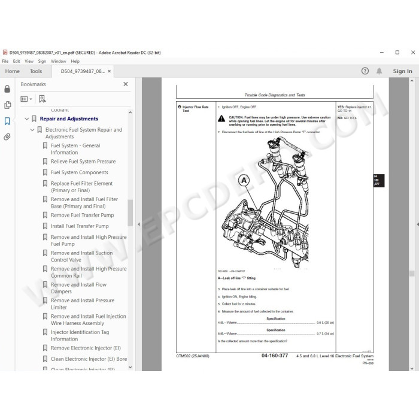Collapse Electronic Fuel System Repair and Adjustments
The image size is (419, 419).
[32, 130]
